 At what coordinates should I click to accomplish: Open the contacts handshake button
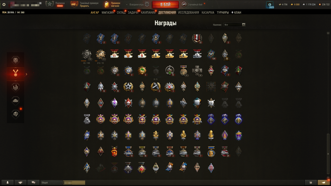[x=20, y=182]
